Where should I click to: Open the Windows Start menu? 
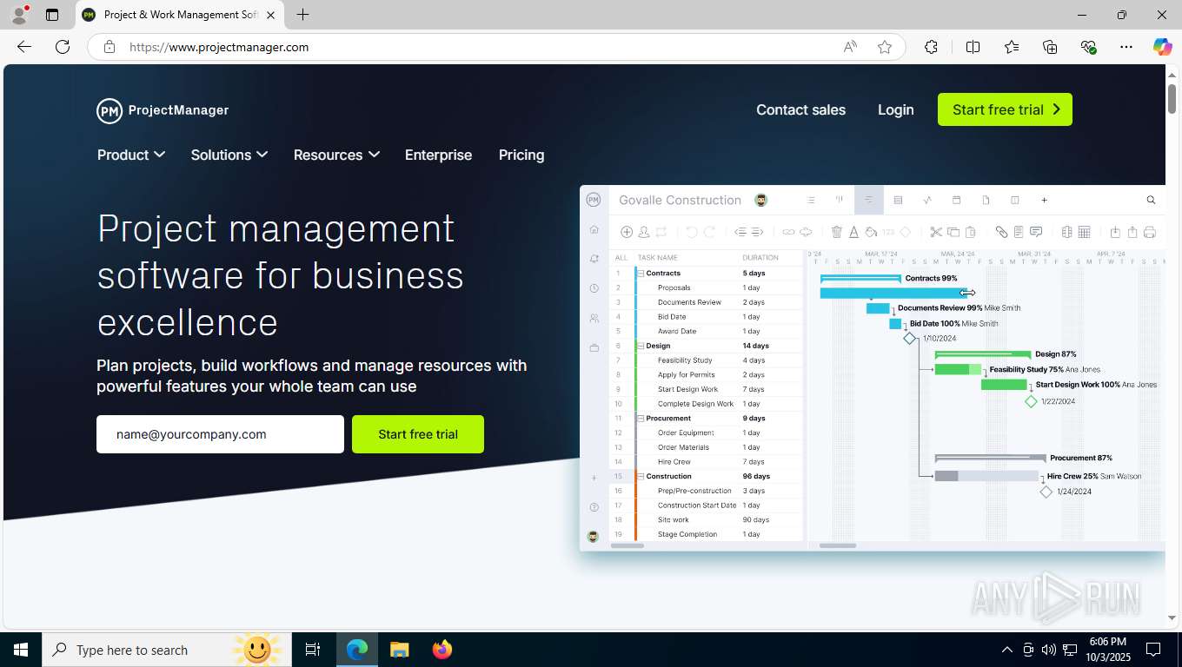(x=21, y=650)
